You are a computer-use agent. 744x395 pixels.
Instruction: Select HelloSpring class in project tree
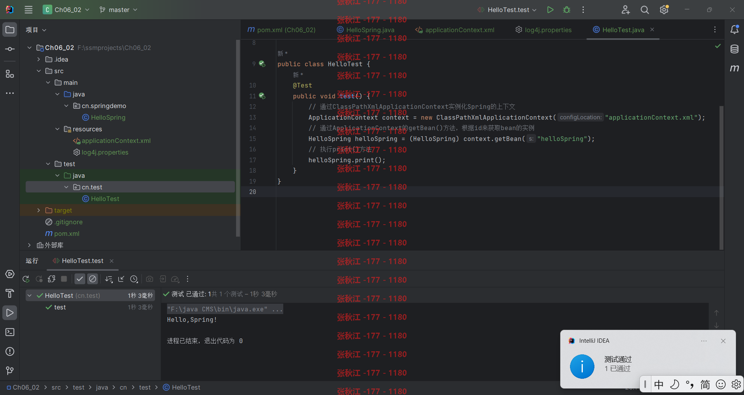(103, 117)
